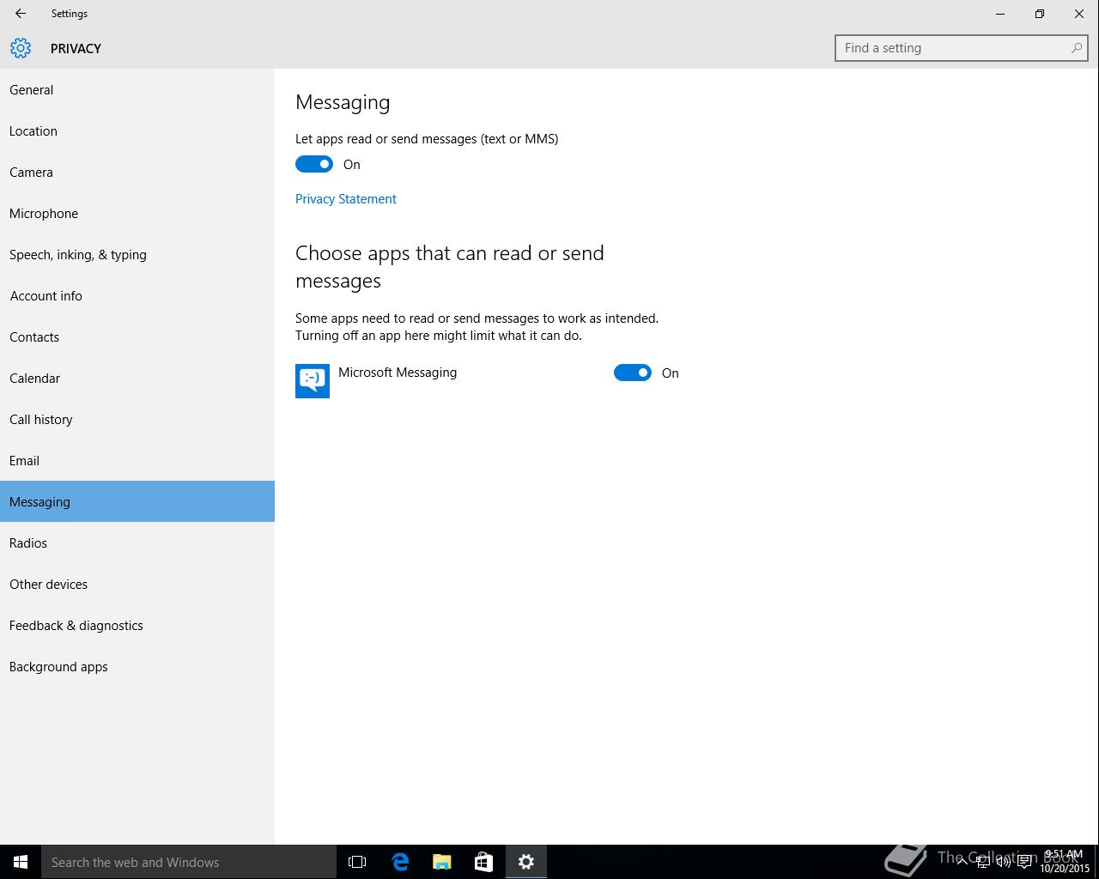Viewport: 1099px width, 879px height.
Task: Click the Search the web and Windows box
Action: (189, 862)
